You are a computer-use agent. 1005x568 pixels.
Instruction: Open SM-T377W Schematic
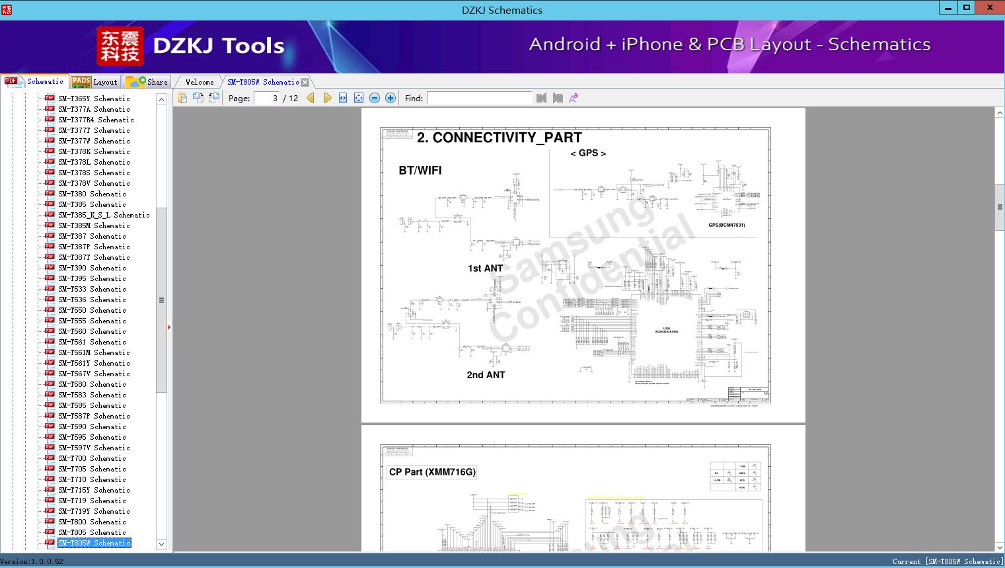tap(94, 141)
